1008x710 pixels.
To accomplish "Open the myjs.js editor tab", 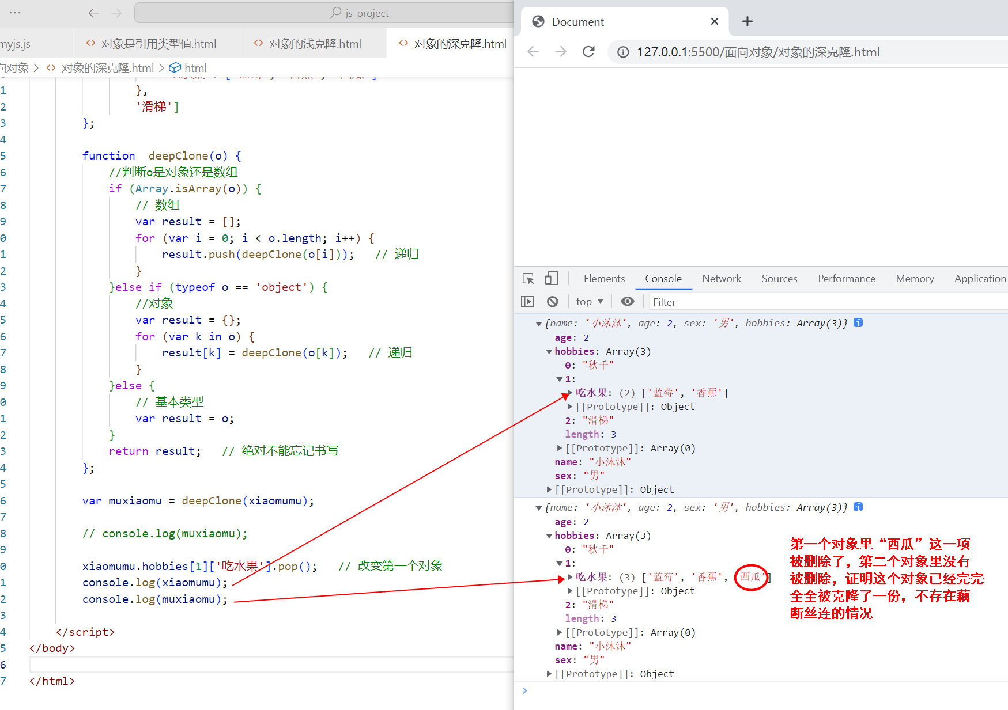I will pyautogui.click(x=16, y=44).
